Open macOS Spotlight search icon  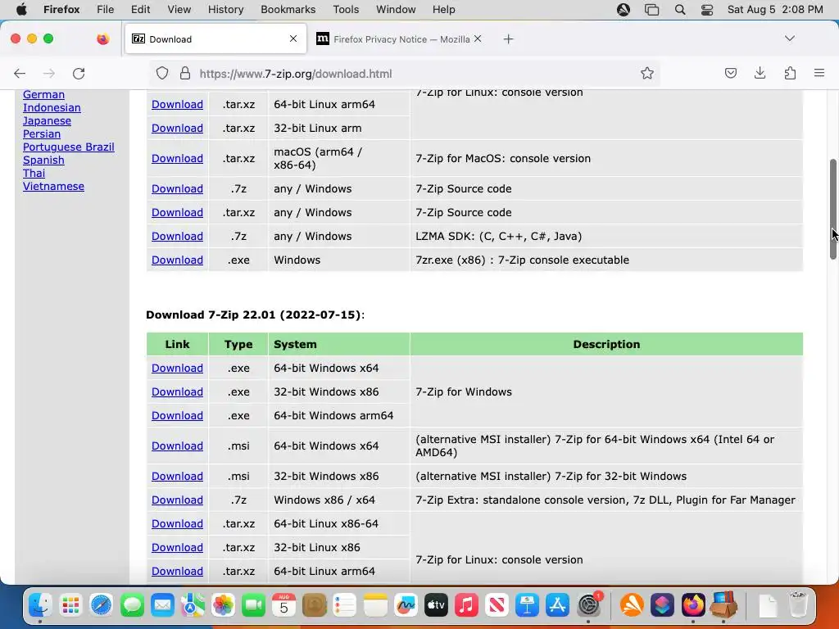(x=680, y=10)
